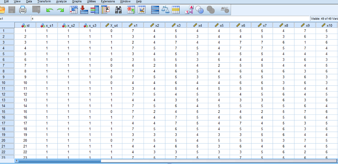Click the Insert cases icon
The image size is (338, 164).
coord(131,10)
